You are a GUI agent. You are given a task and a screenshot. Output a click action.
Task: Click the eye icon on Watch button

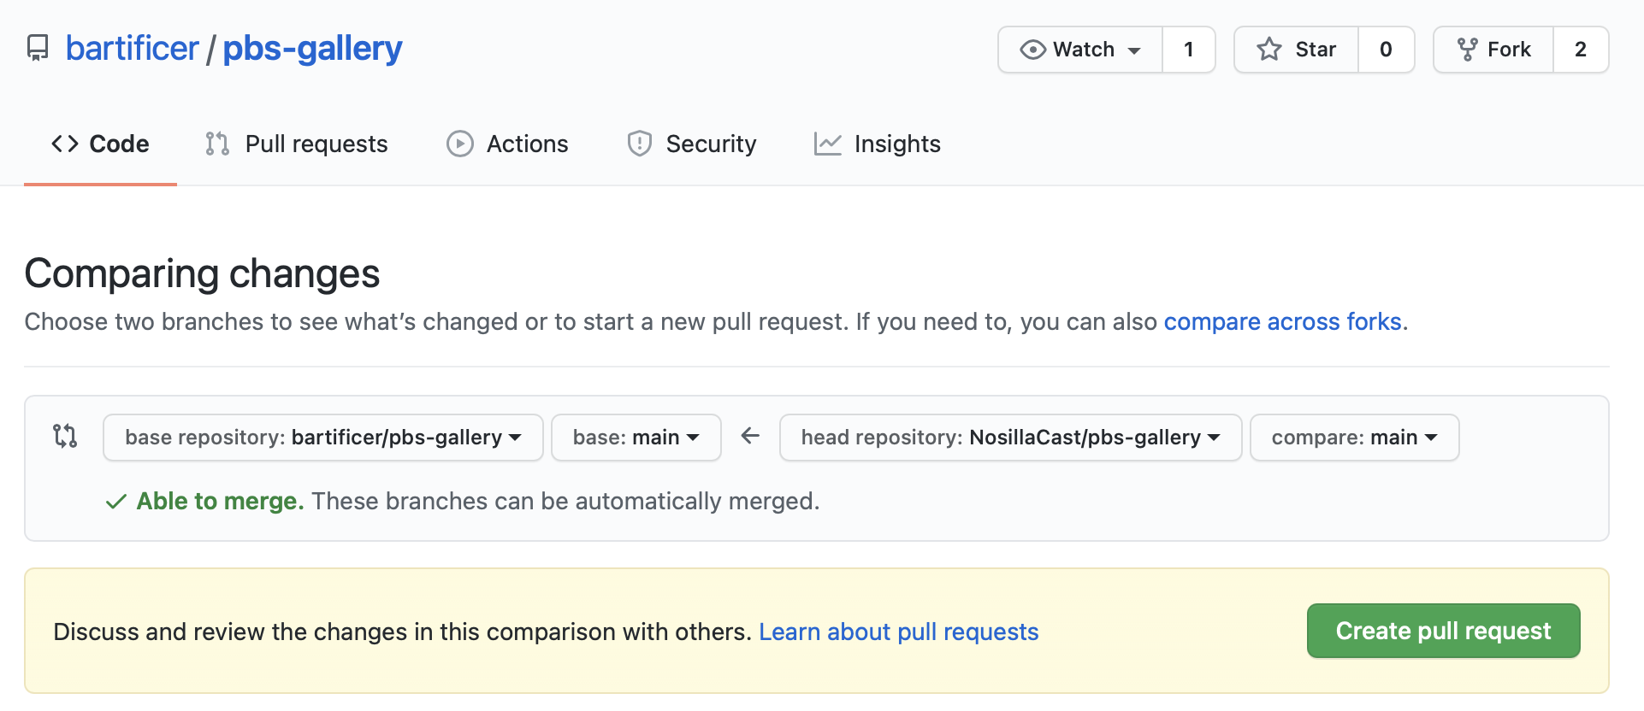[x=1032, y=50]
